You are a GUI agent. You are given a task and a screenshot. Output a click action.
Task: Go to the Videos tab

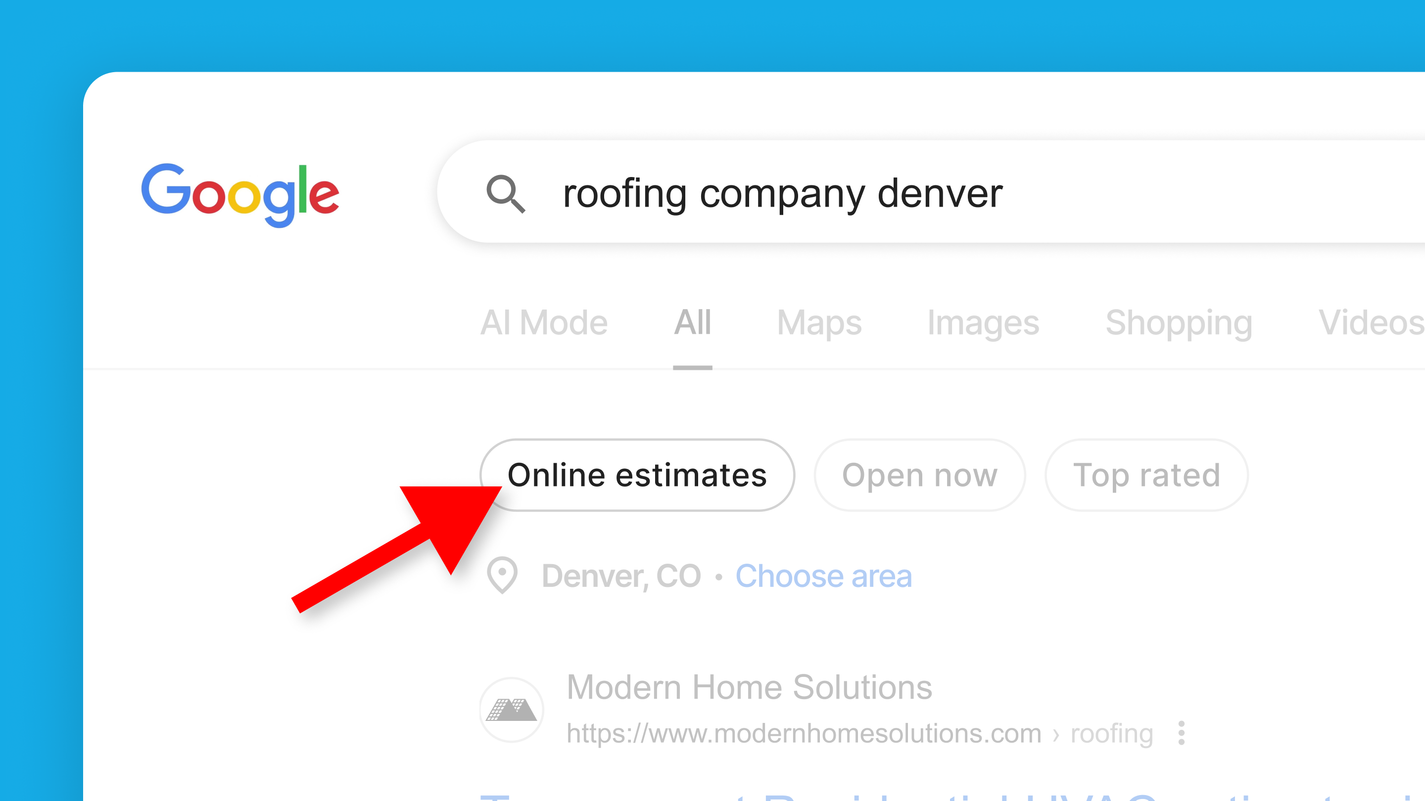1372,322
